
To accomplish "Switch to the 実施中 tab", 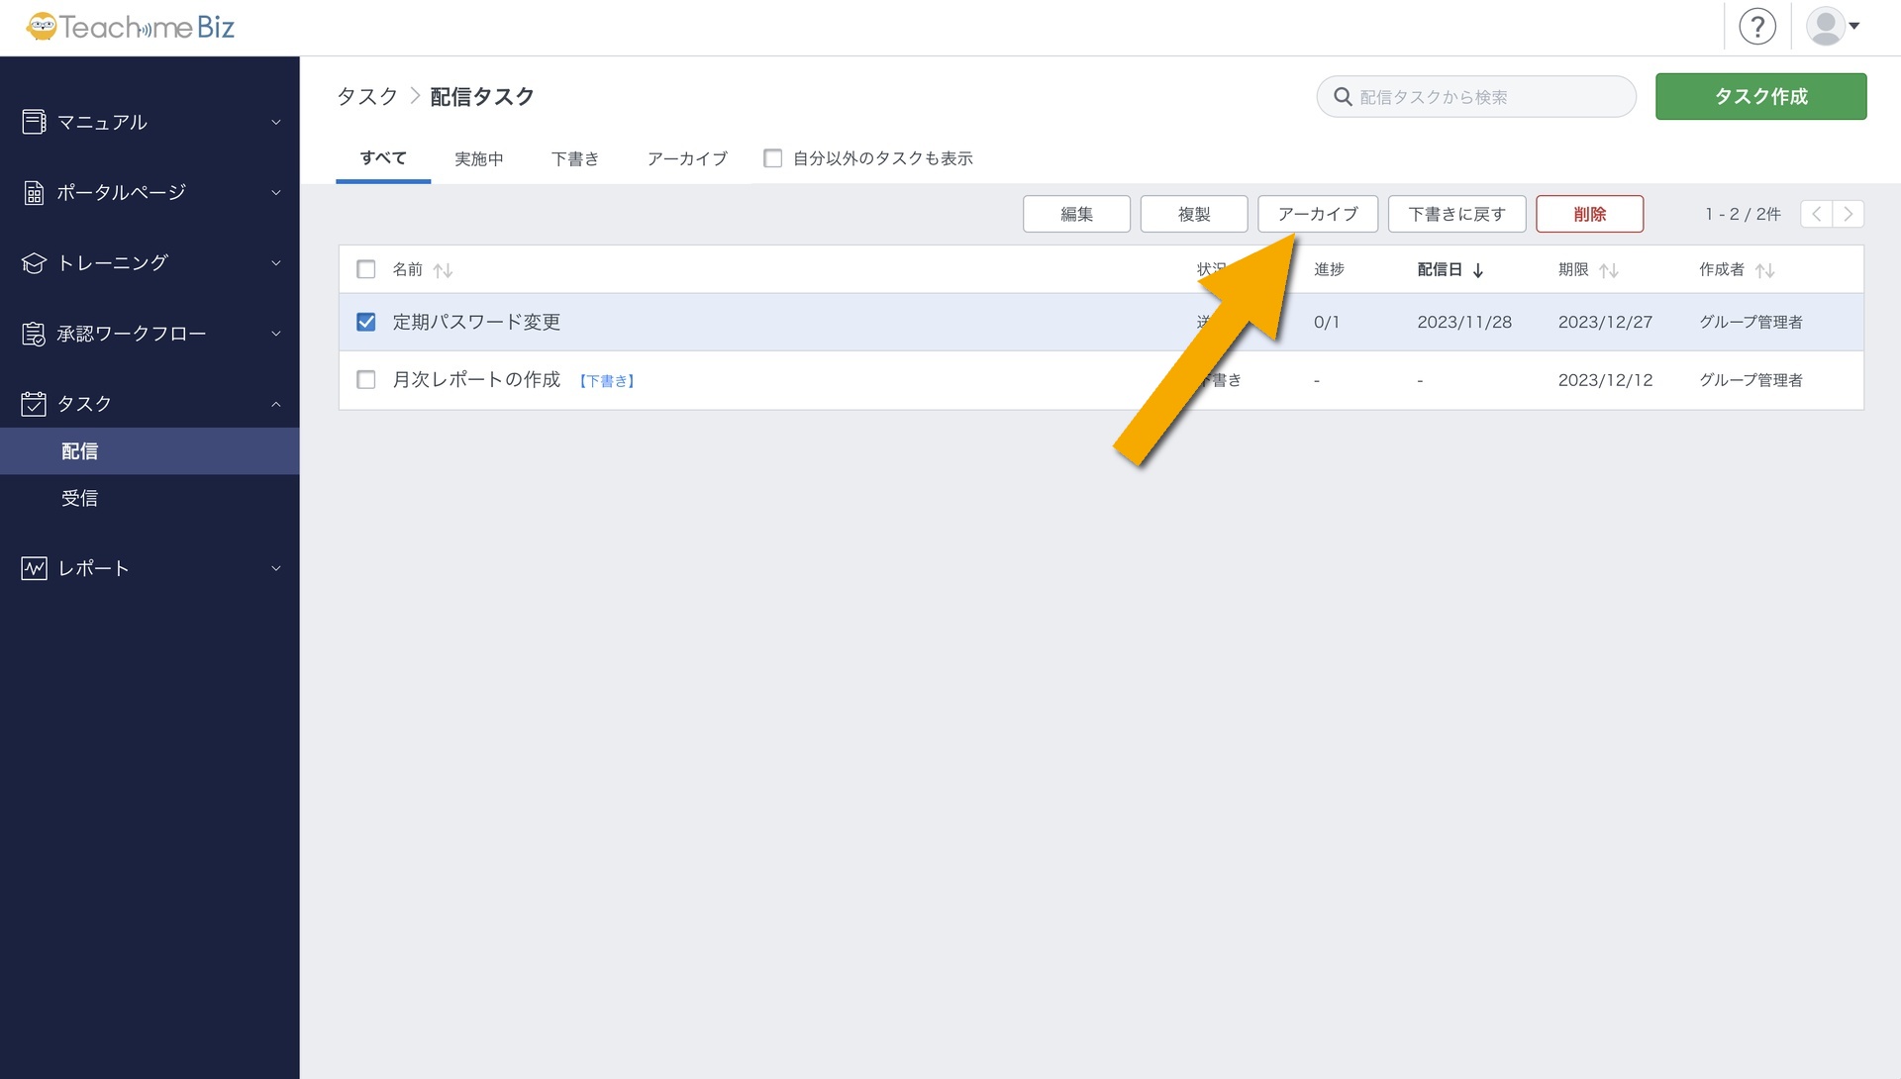I will point(479,158).
